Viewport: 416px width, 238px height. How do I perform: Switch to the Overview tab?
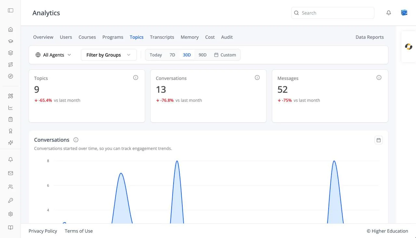(43, 37)
